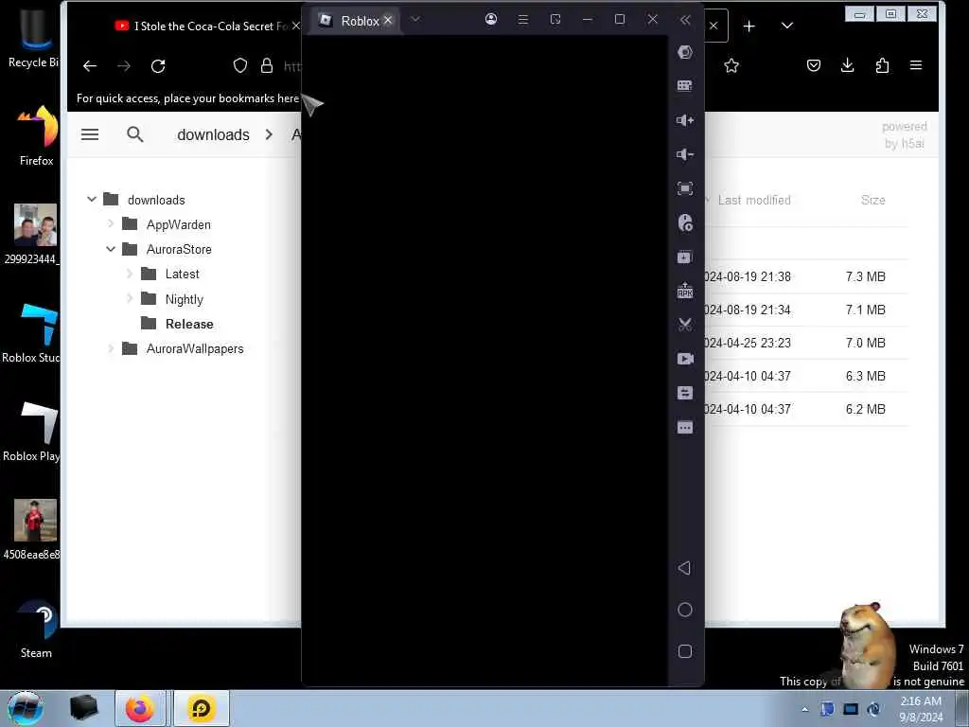Open Pocket save icon in Firefox

(x=813, y=65)
